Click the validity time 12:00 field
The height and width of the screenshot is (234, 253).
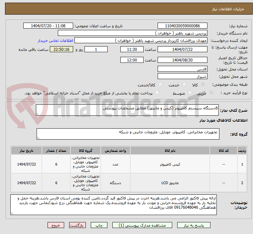(132, 60)
